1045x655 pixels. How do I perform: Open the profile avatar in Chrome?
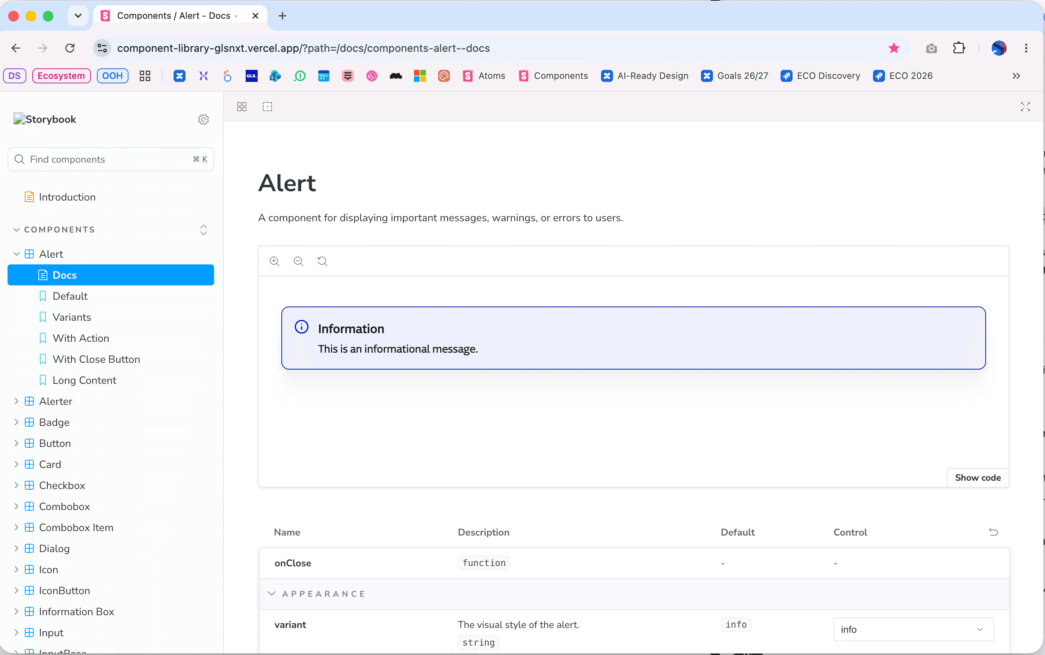pyautogui.click(x=999, y=48)
